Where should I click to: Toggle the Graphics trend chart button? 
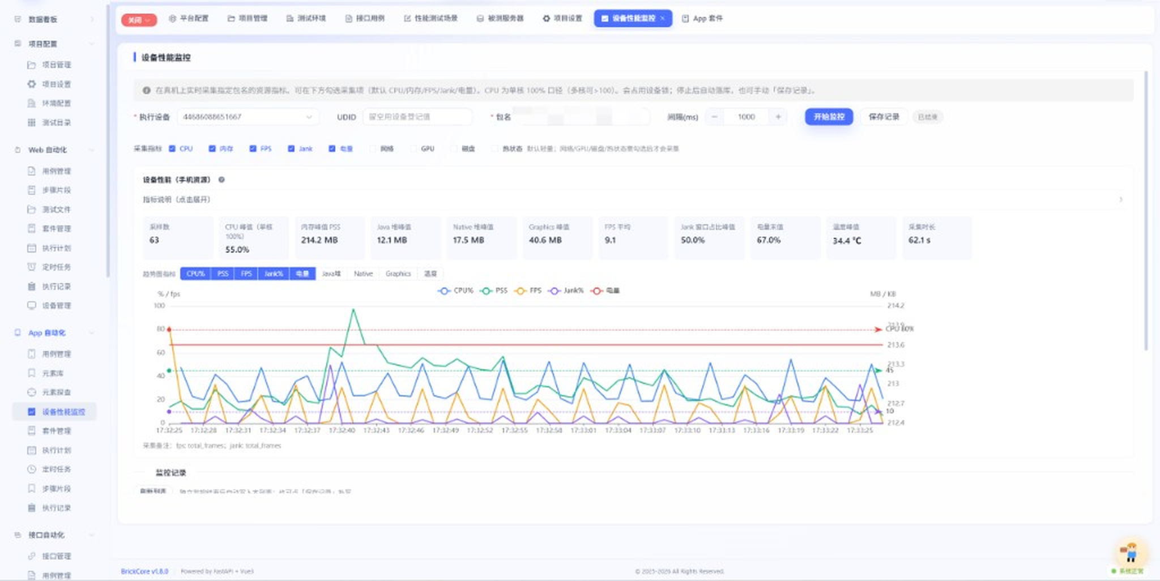(x=398, y=274)
